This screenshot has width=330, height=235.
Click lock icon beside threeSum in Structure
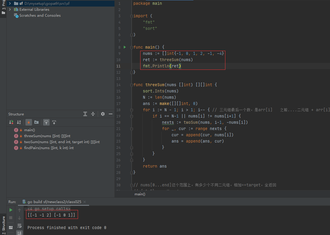(21, 136)
